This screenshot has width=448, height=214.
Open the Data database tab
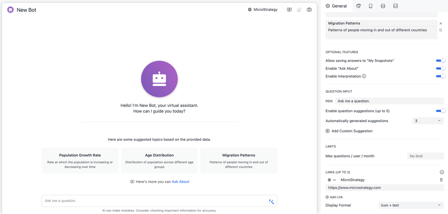click(383, 6)
